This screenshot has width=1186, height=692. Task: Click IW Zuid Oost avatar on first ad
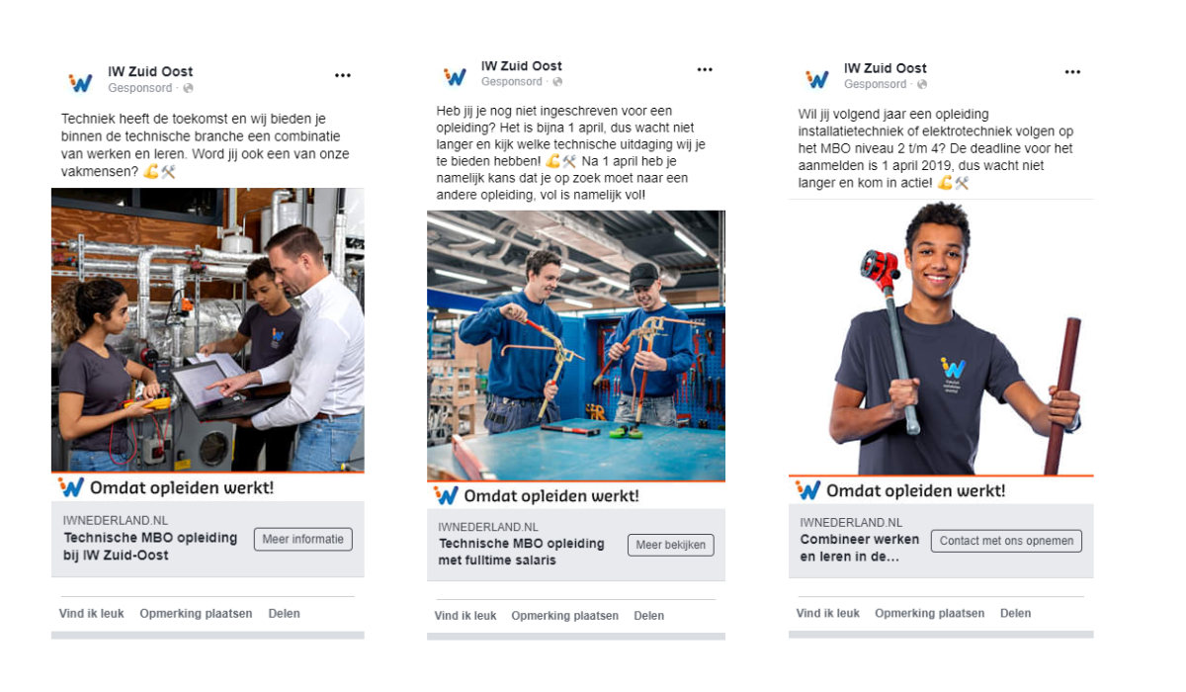click(80, 82)
